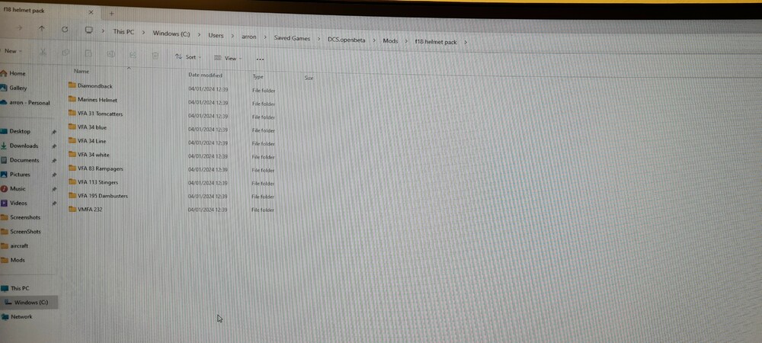The image size is (762, 343).
Task: Go to DCS.openbeta in address breadcrumb
Action: pos(347,40)
